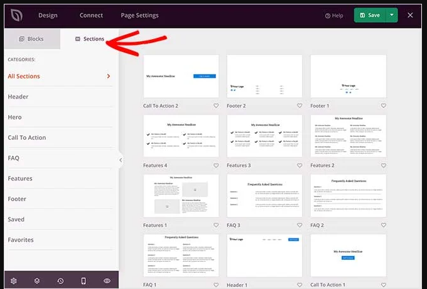Open the layers navigation icon
This screenshot has width=427, height=289.
[37, 281]
